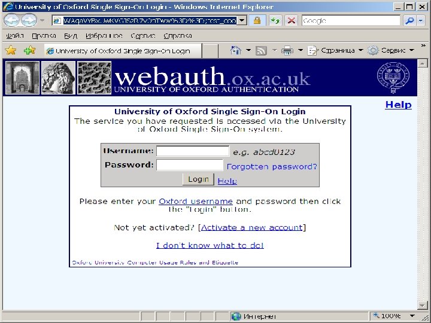Open the large Help link at top right
This screenshot has width=431, height=323.
[398, 105]
